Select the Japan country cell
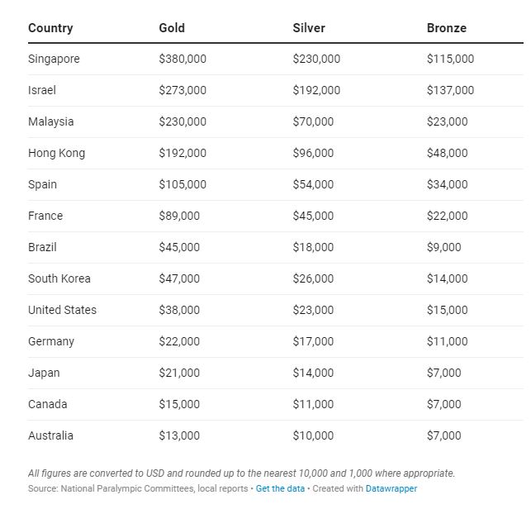Image resolution: width=531 pixels, height=509 pixels. click(x=44, y=373)
